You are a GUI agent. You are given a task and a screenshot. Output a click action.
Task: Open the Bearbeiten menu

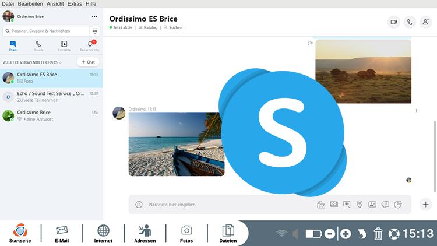coord(30,3)
